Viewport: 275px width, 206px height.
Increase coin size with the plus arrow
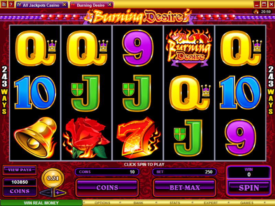click(59, 193)
